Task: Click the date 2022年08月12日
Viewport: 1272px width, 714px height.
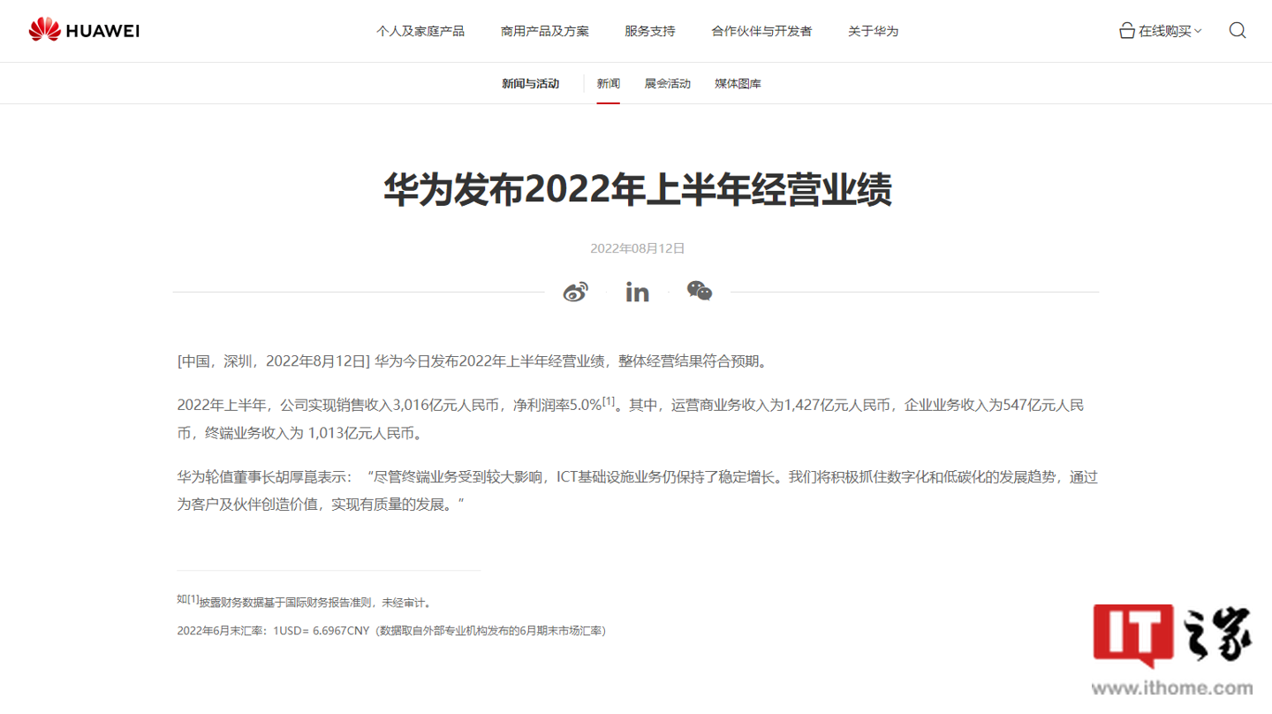Action: click(x=637, y=248)
